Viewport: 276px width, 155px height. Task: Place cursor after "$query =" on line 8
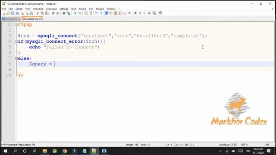[x=55, y=64]
